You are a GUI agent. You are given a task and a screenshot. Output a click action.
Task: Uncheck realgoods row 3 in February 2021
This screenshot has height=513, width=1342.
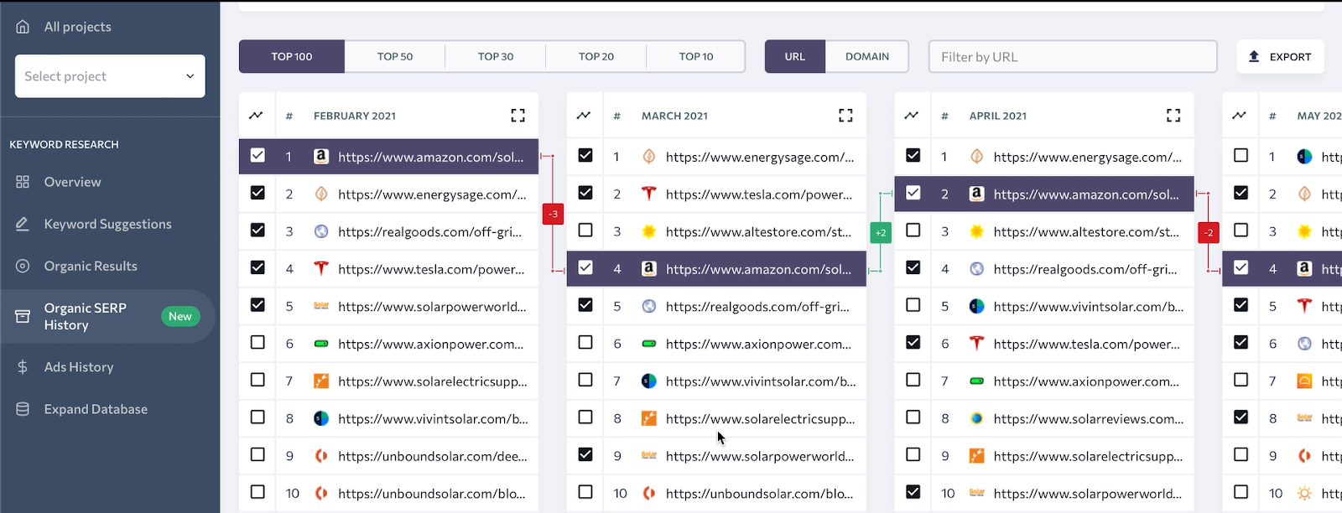(257, 230)
